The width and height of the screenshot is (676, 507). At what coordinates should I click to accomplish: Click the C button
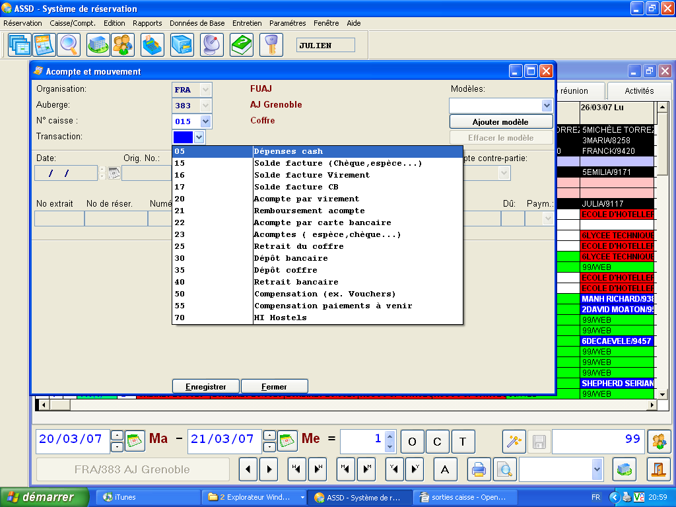tap(437, 442)
